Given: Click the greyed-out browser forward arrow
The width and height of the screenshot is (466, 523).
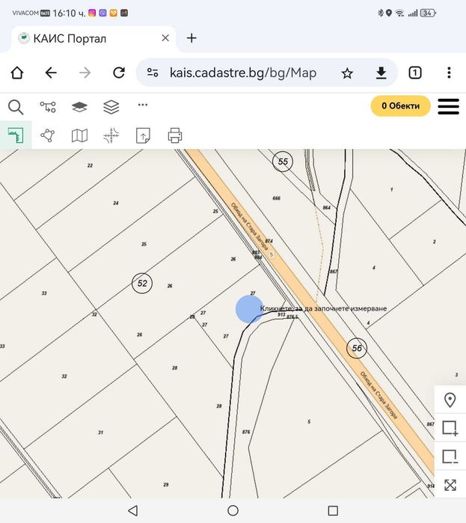Looking at the screenshot, I should (x=85, y=73).
